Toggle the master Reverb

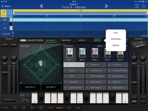coord(14,44)
